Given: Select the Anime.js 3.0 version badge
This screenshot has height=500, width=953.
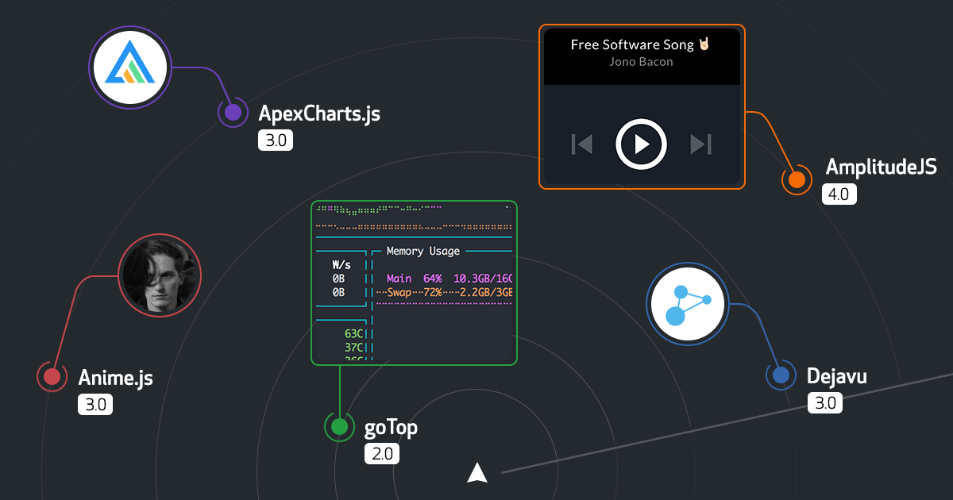Looking at the screenshot, I should [x=95, y=404].
